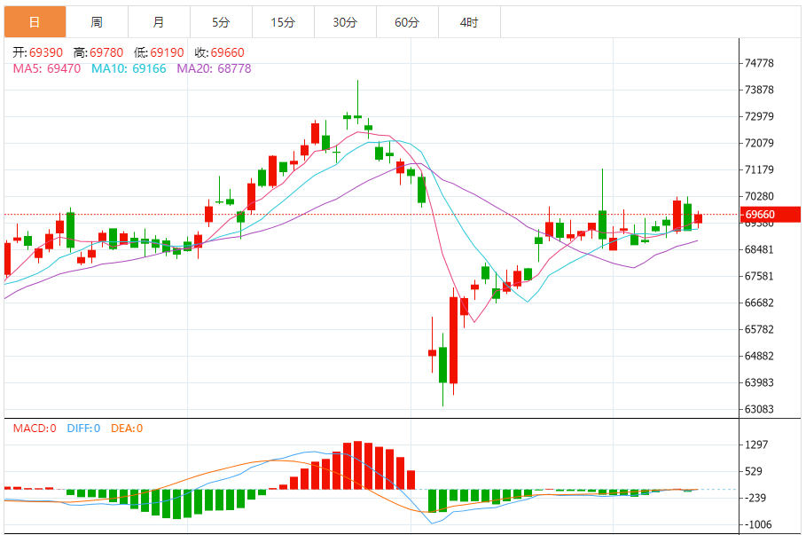Screen dimensions: 806x535
Task: Click the 63083 price axis label
Action: 759,410
